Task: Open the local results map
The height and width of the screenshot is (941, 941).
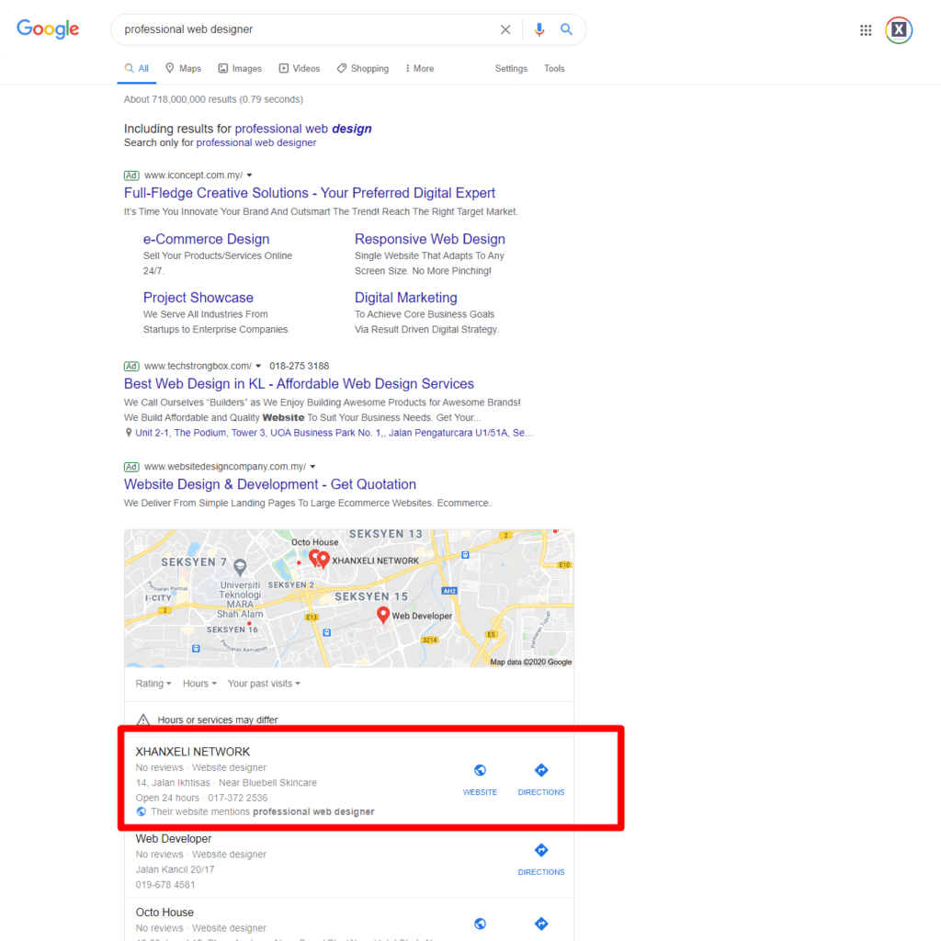Action: coord(348,598)
